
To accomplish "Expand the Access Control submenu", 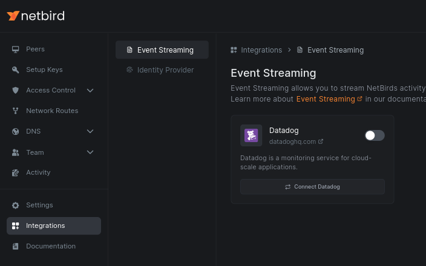I will [x=90, y=90].
